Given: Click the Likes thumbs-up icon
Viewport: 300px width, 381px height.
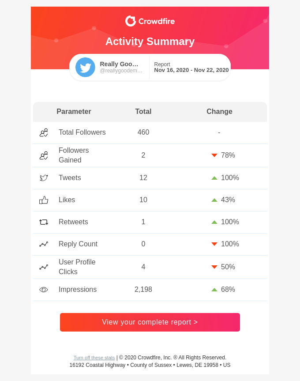Looking at the screenshot, I should pyautogui.click(x=44, y=200).
